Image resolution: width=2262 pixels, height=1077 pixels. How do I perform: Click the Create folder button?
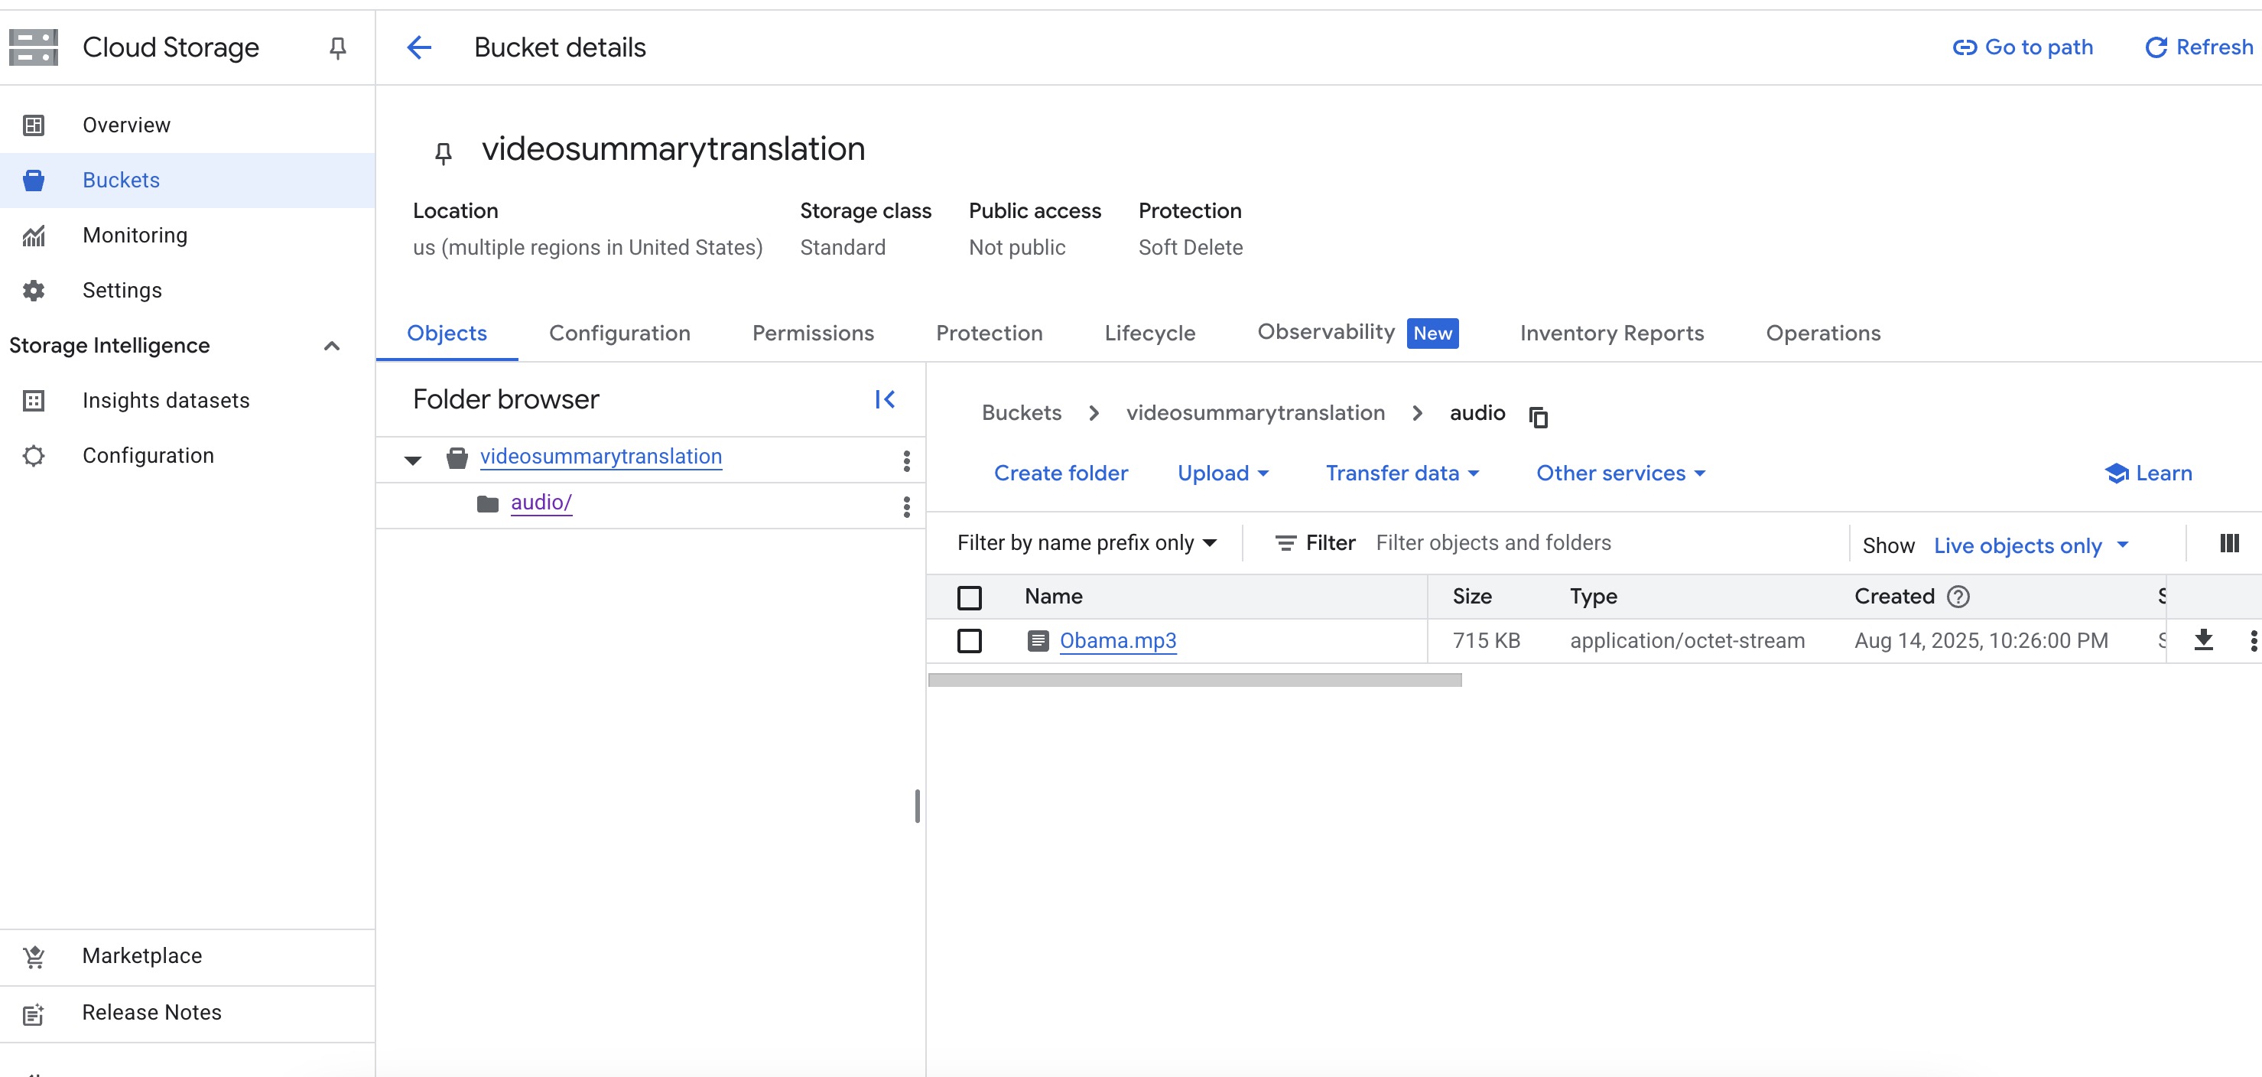1060,473
